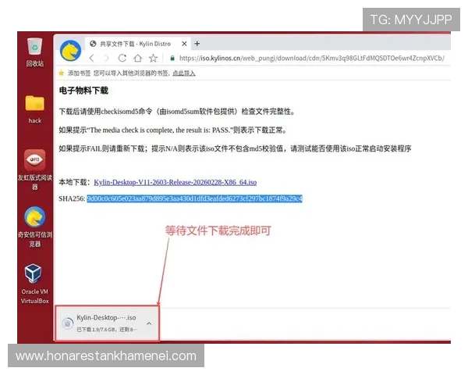Click the yellow star in bookmark bar
The image size is (468, 375).
[x=61, y=73]
